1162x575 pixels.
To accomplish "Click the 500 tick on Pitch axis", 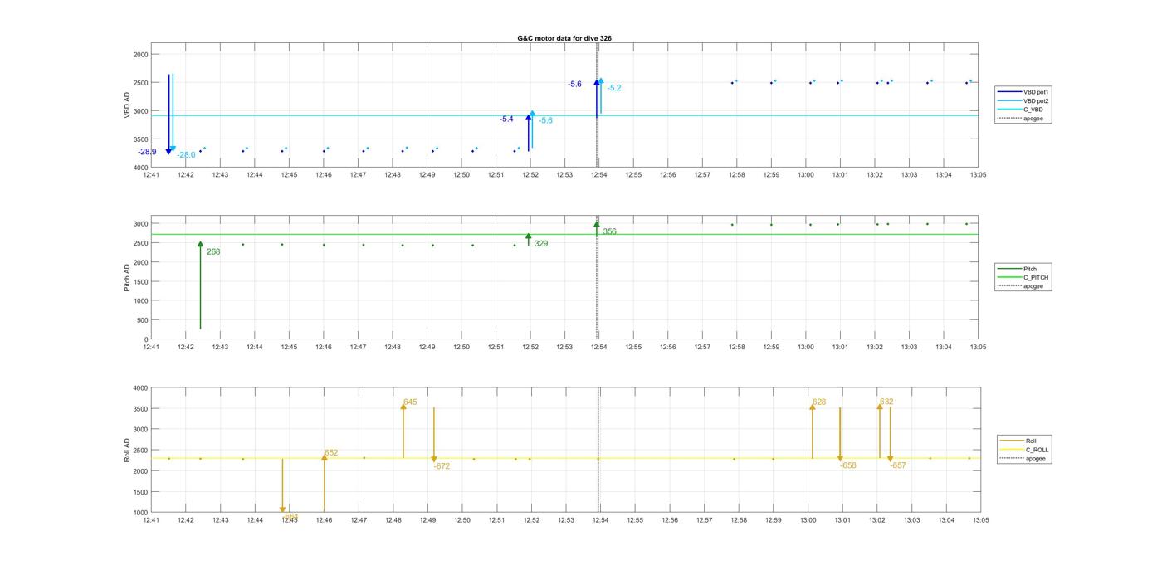I will [x=143, y=320].
